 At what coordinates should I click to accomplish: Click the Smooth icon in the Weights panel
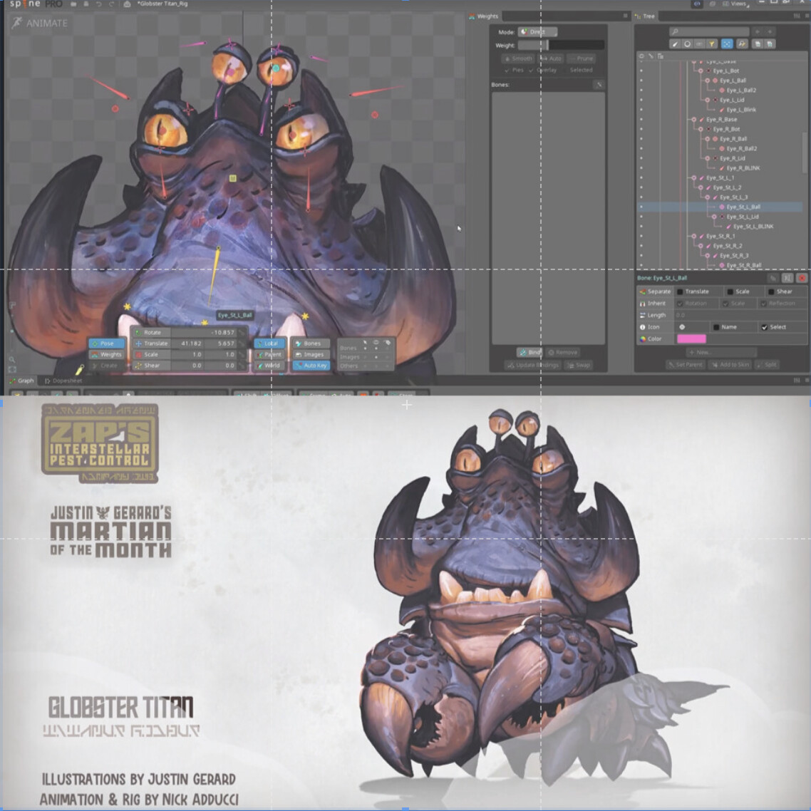pyautogui.click(x=518, y=59)
